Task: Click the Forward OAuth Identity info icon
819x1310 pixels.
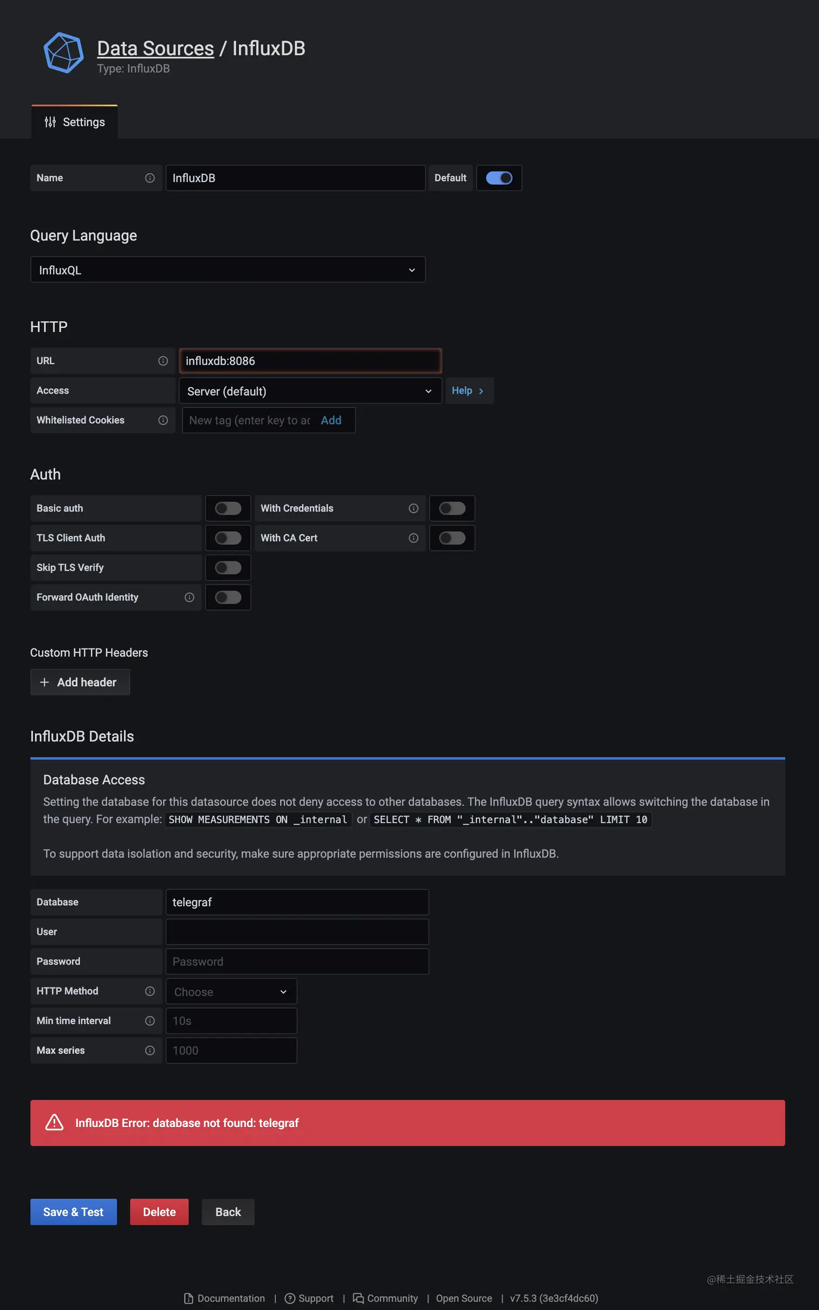Action: pos(189,597)
